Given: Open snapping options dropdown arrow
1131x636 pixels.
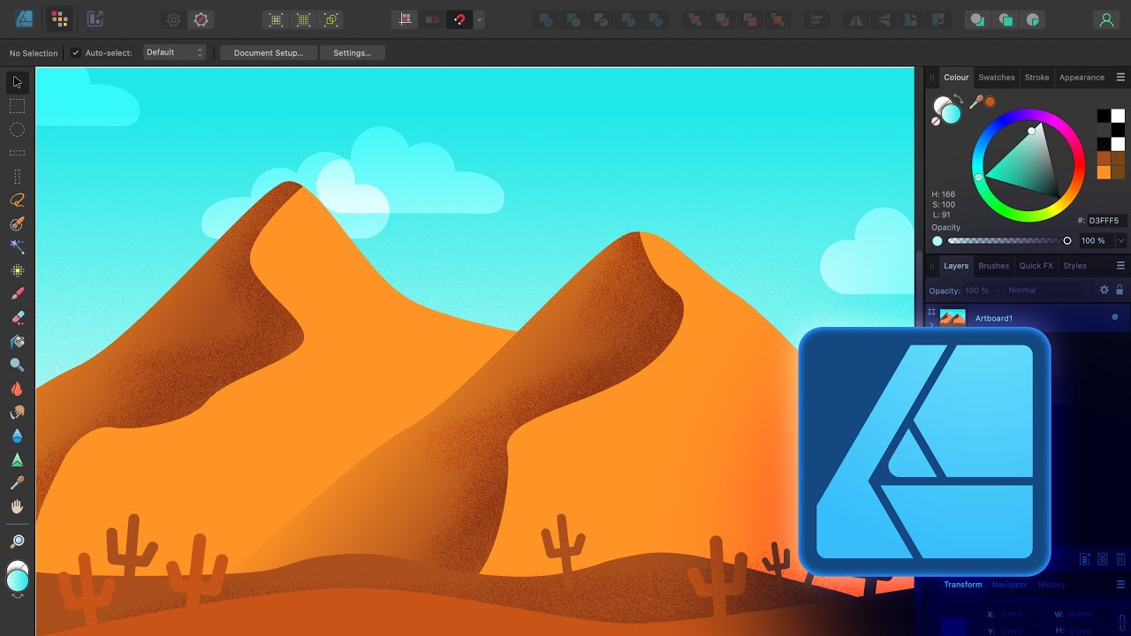Looking at the screenshot, I should [480, 19].
